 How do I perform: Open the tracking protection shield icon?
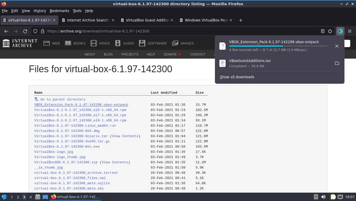tap(35, 31)
